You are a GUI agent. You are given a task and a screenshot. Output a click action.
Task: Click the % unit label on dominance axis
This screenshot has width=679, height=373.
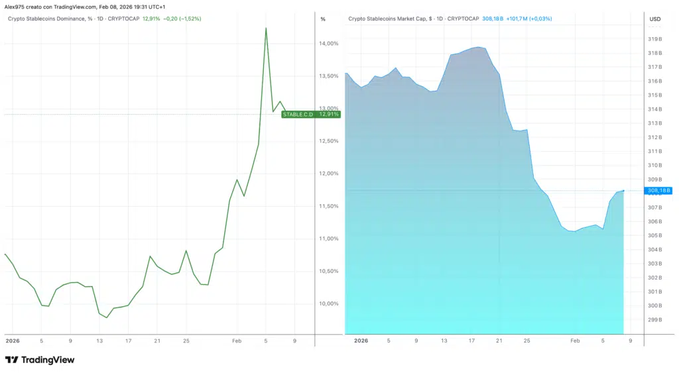point(323,19)
